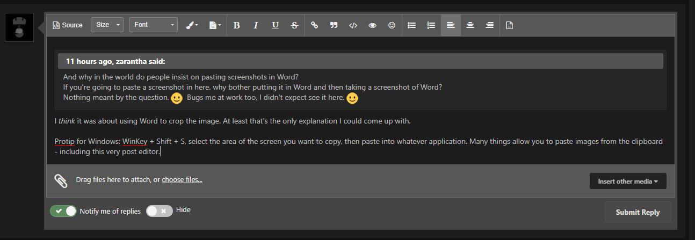Insert a code block
The width and height of the screenshot is (695, 240).
pos(353,25)
